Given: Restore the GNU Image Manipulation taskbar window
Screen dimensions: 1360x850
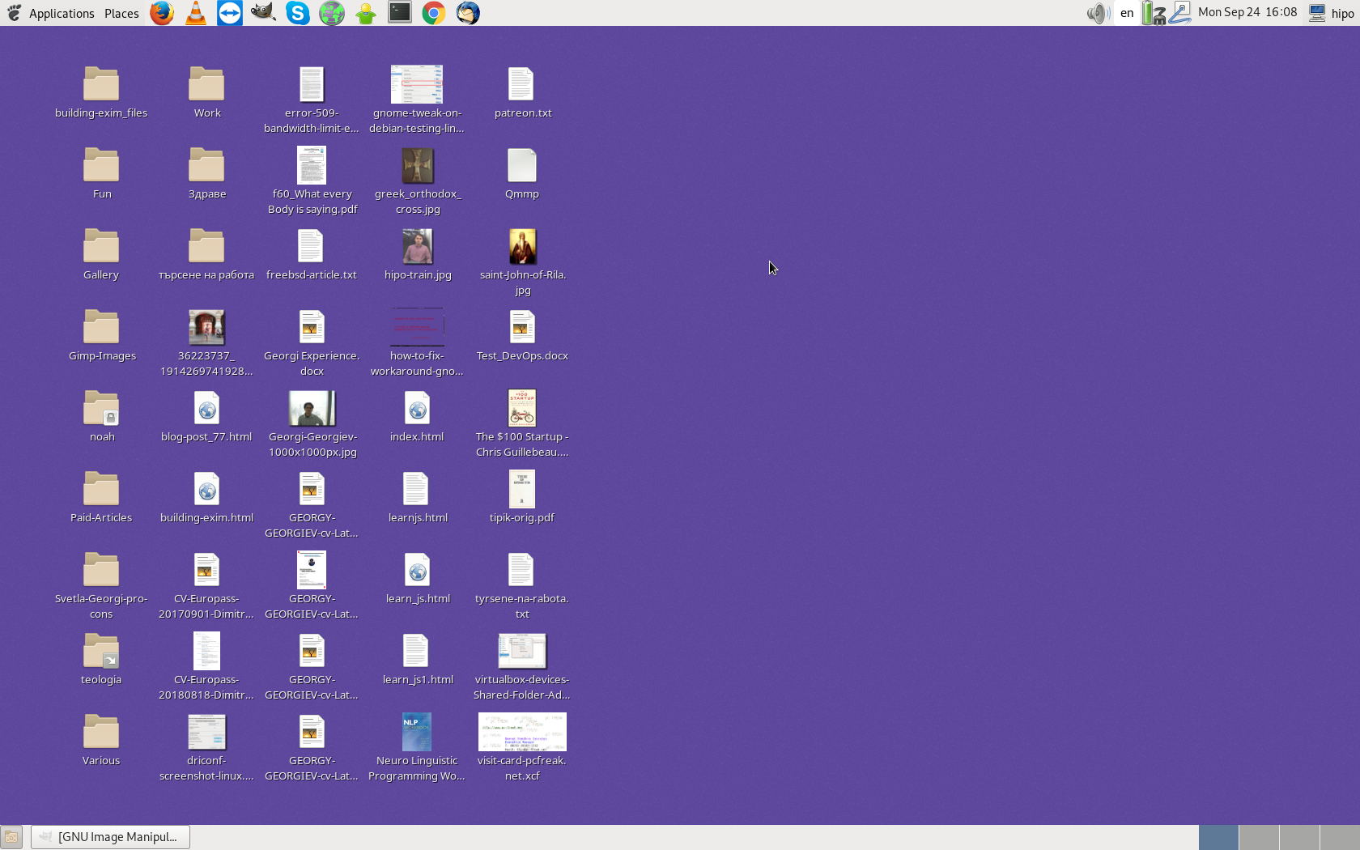Looking at the screenshot, I should (109, 836).
